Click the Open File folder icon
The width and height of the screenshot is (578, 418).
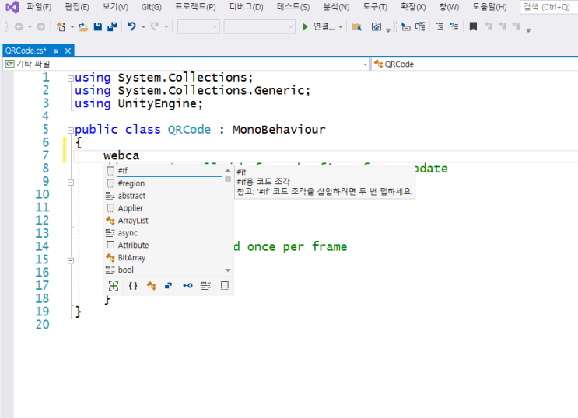click(83, 26)
